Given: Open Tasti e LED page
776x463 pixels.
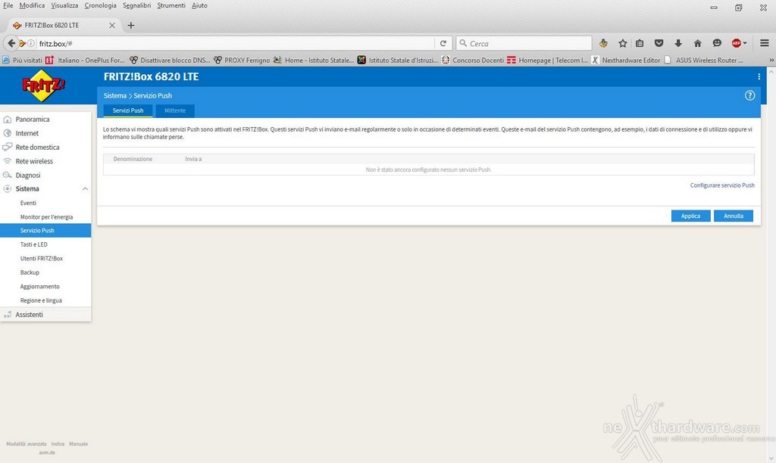Looking at the screenshot, I should click(33, 244).
